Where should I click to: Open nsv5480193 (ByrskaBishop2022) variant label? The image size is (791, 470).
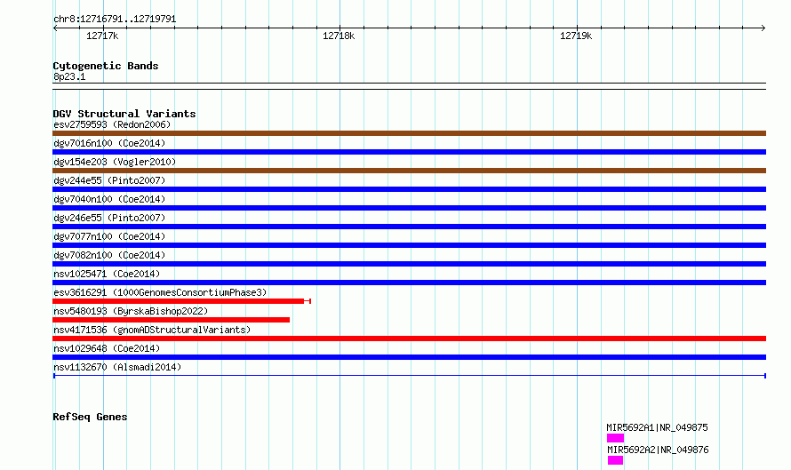pos(131,311)
